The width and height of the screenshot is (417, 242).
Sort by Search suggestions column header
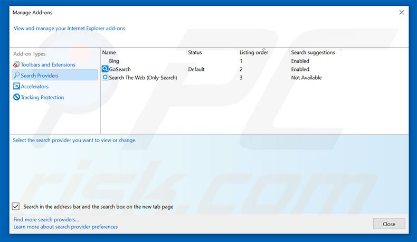click(313, 52)
